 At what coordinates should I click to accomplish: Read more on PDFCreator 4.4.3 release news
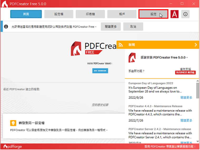coord(186,120)
